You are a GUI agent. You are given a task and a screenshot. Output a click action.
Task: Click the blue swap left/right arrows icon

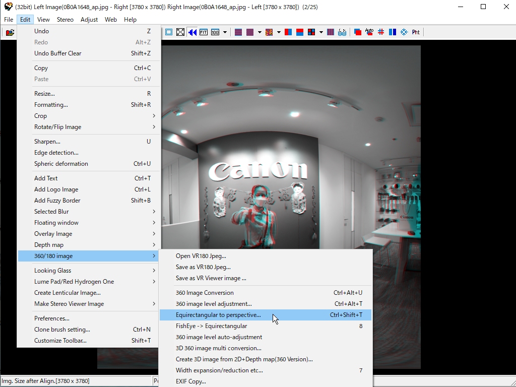192,32
